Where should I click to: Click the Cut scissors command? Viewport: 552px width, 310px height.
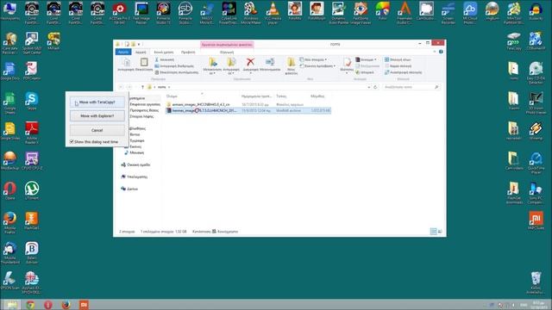pyautogui.click(x=165, y=59)
